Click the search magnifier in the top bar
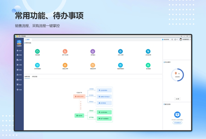 pyautogui.click(x=172, y=39)
